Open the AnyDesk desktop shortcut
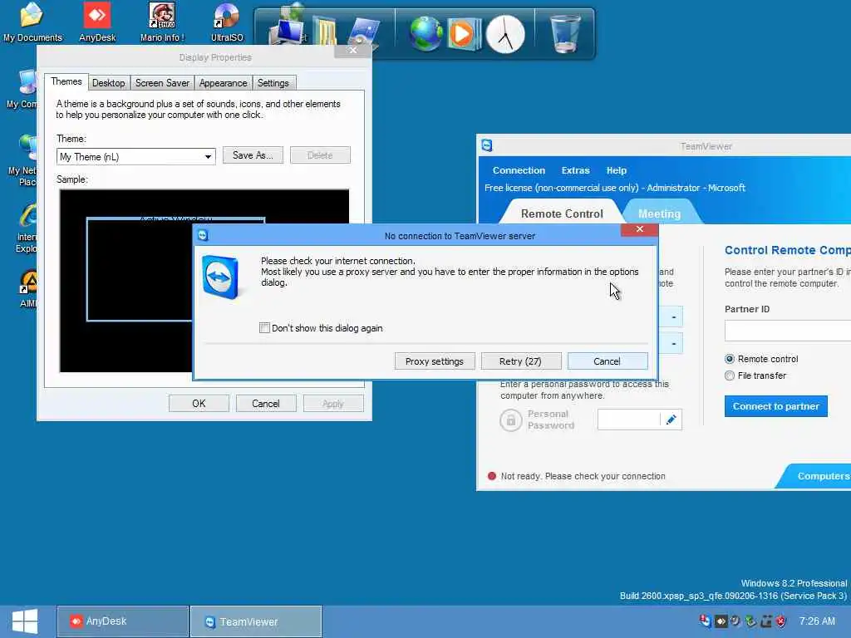Viewport: 851px width, 638px height. (x=97, y=22)
